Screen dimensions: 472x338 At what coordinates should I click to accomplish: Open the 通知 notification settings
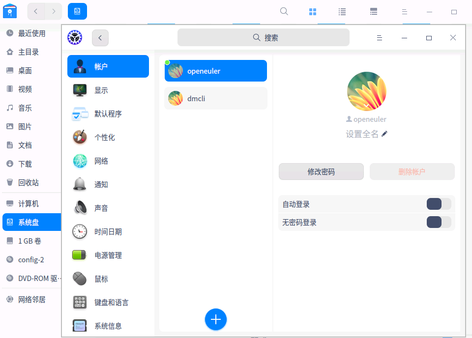(108, 184)
